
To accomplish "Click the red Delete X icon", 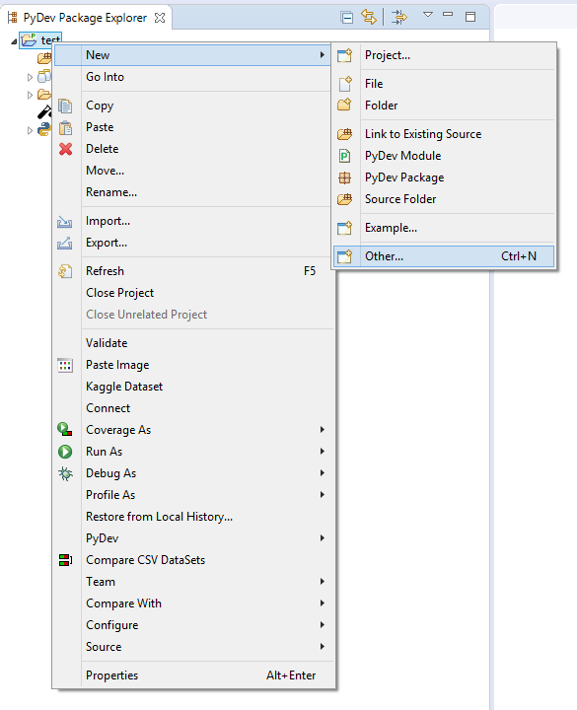I will click(x=66, y=149).
